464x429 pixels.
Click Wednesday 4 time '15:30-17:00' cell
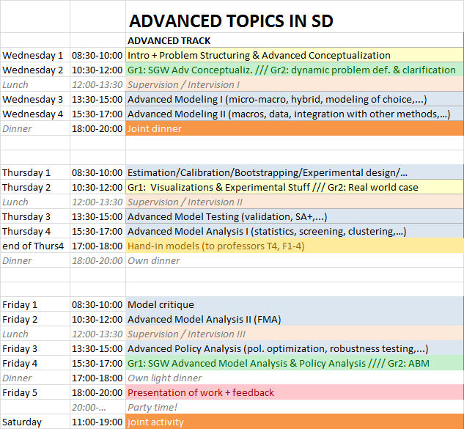pyautogui.click(x=97, y=114)
